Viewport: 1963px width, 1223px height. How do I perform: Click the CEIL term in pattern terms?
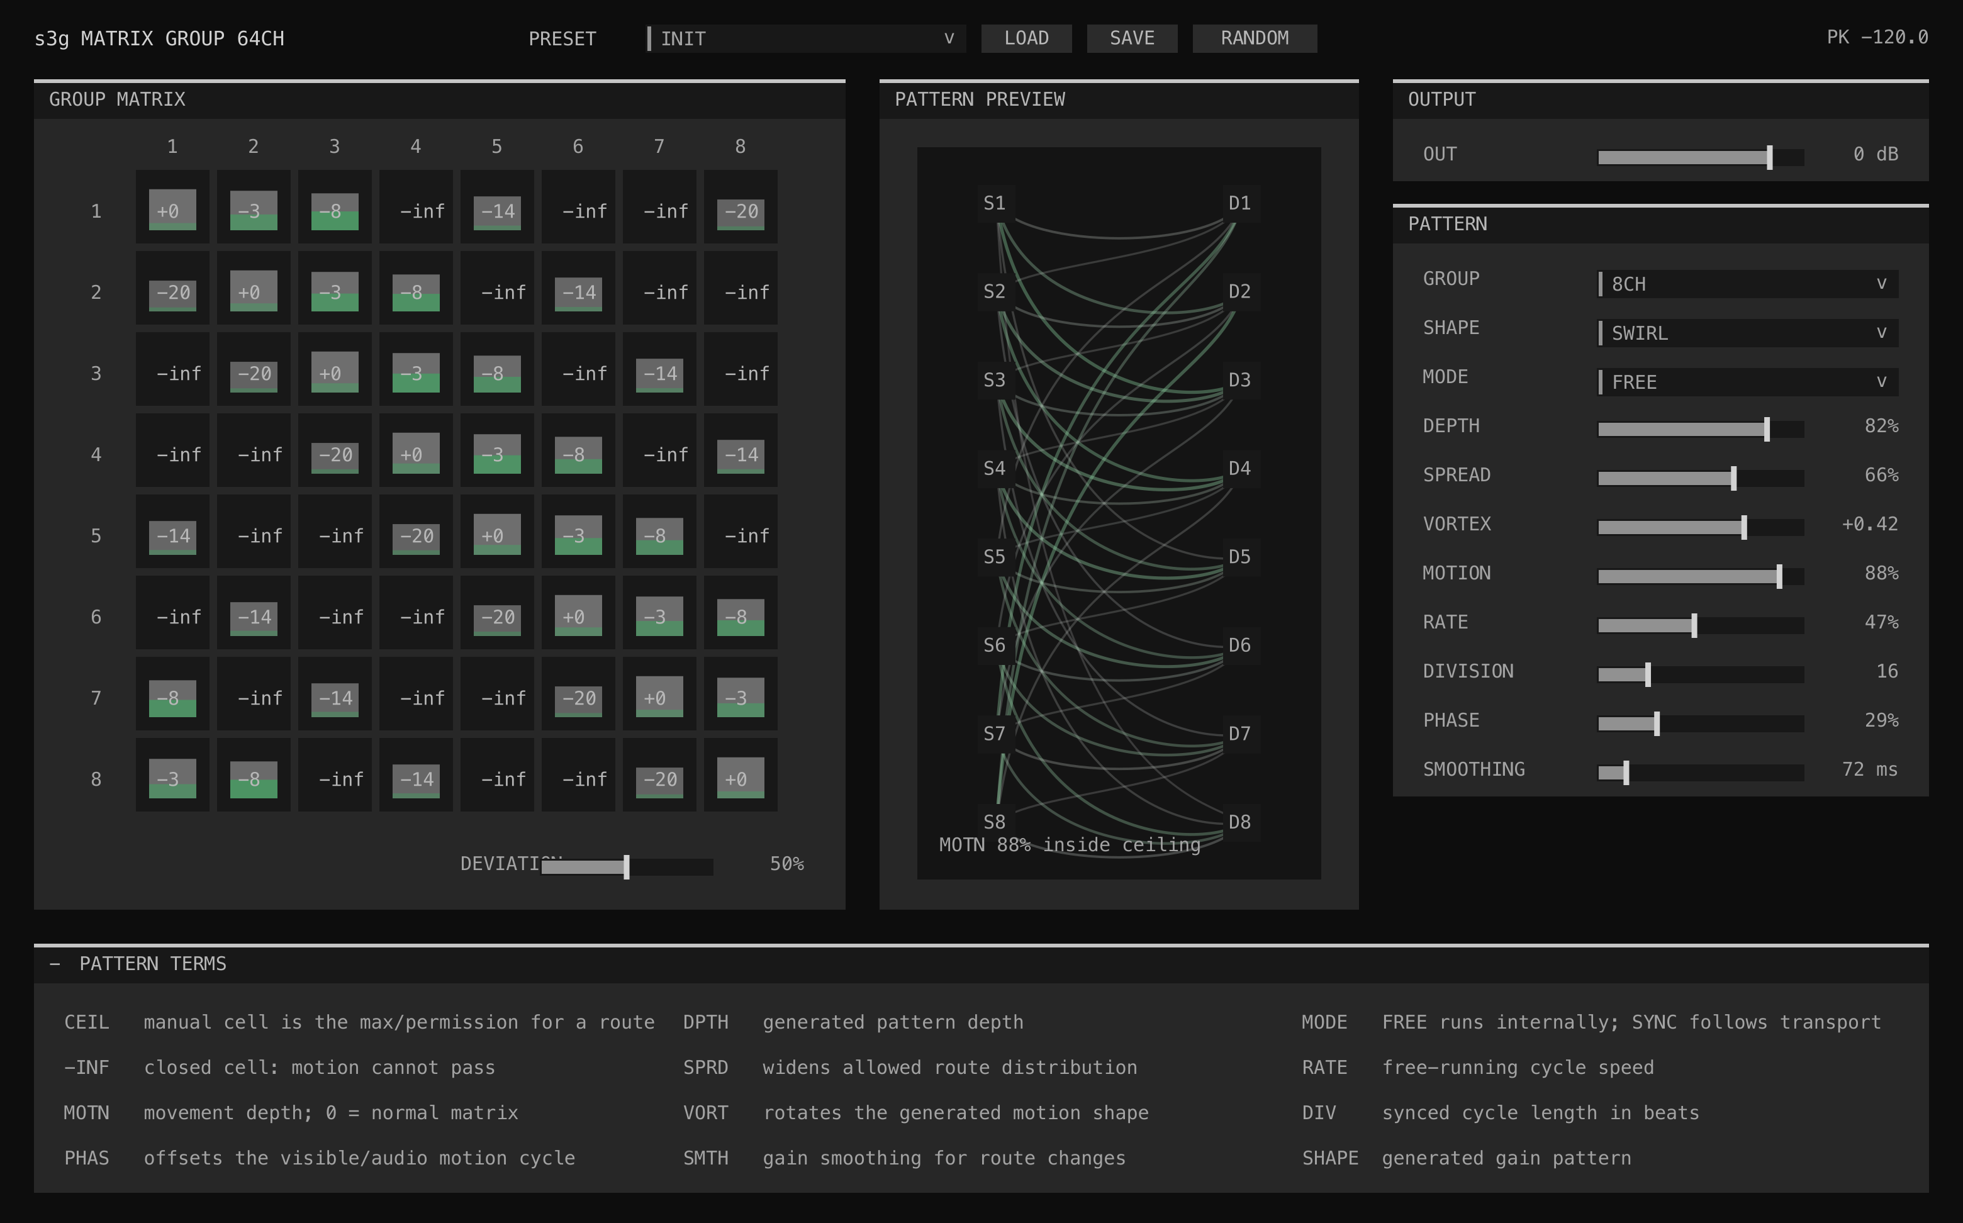87,1022
